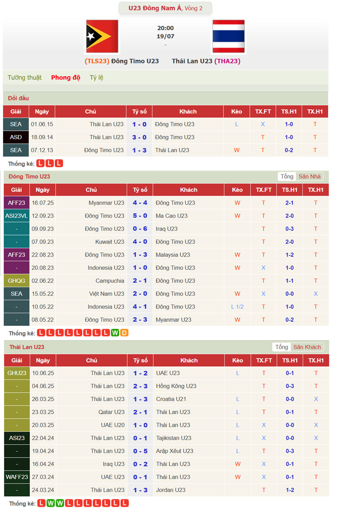Click the GHQG league badge dated 02.06.22
The height and width of the screenshot is (508, 337).
pyautogui.click(x=16, y=280)
